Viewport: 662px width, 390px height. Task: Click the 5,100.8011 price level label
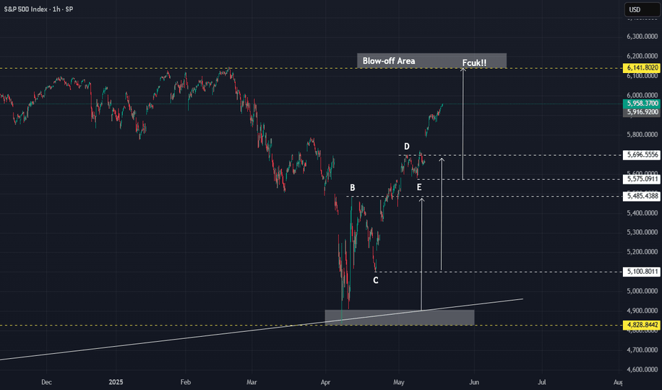click(642, 272)
